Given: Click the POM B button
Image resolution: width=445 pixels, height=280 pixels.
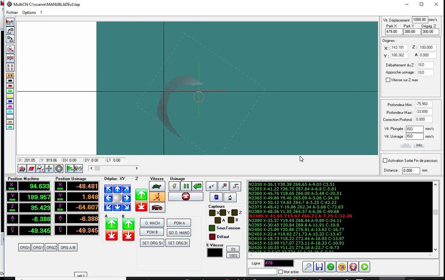Looking at the screenshot, I should point(152,232).
